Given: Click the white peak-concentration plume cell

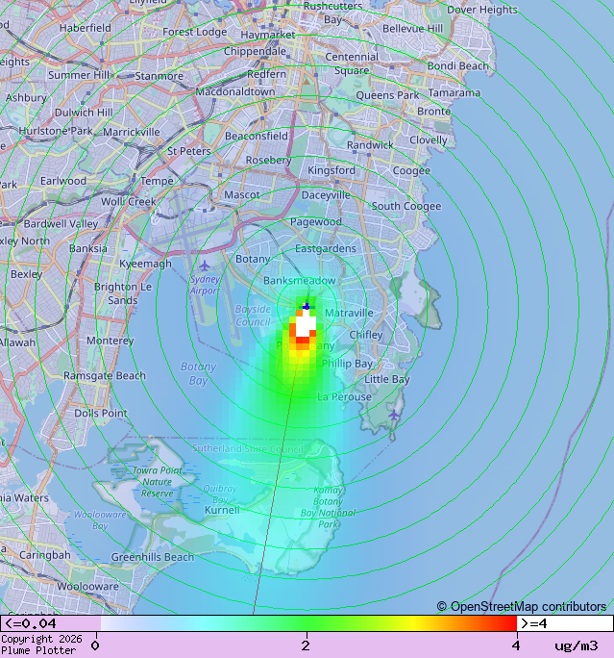Looking at the screenshot, I should [303, 325].
